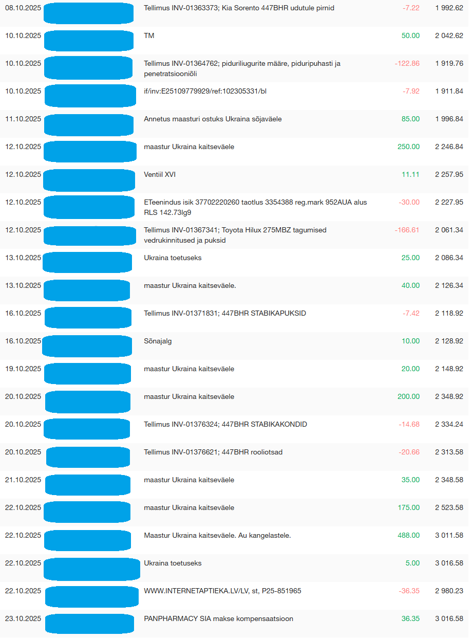Click the 250.00 incoming amount
The width and height of the screenshot is (473, 638).
[x=408, y=147]
